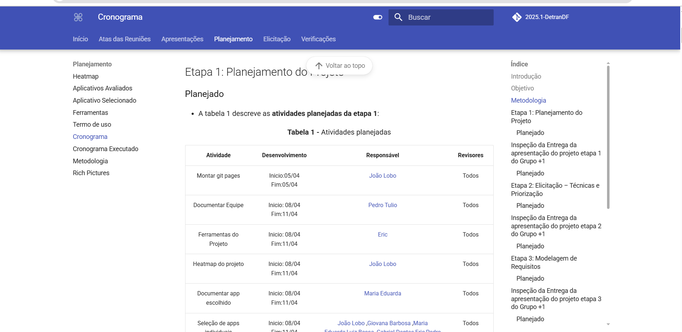Viewport: 682px width, 332px height.
Task: Open Cronograma Executado sidebar page
Action: (x=105, y=149)
